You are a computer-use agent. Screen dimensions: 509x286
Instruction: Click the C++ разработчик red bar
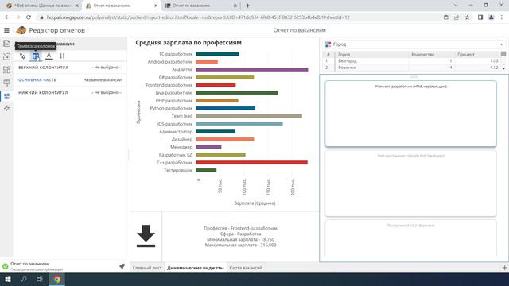(251, 162)
